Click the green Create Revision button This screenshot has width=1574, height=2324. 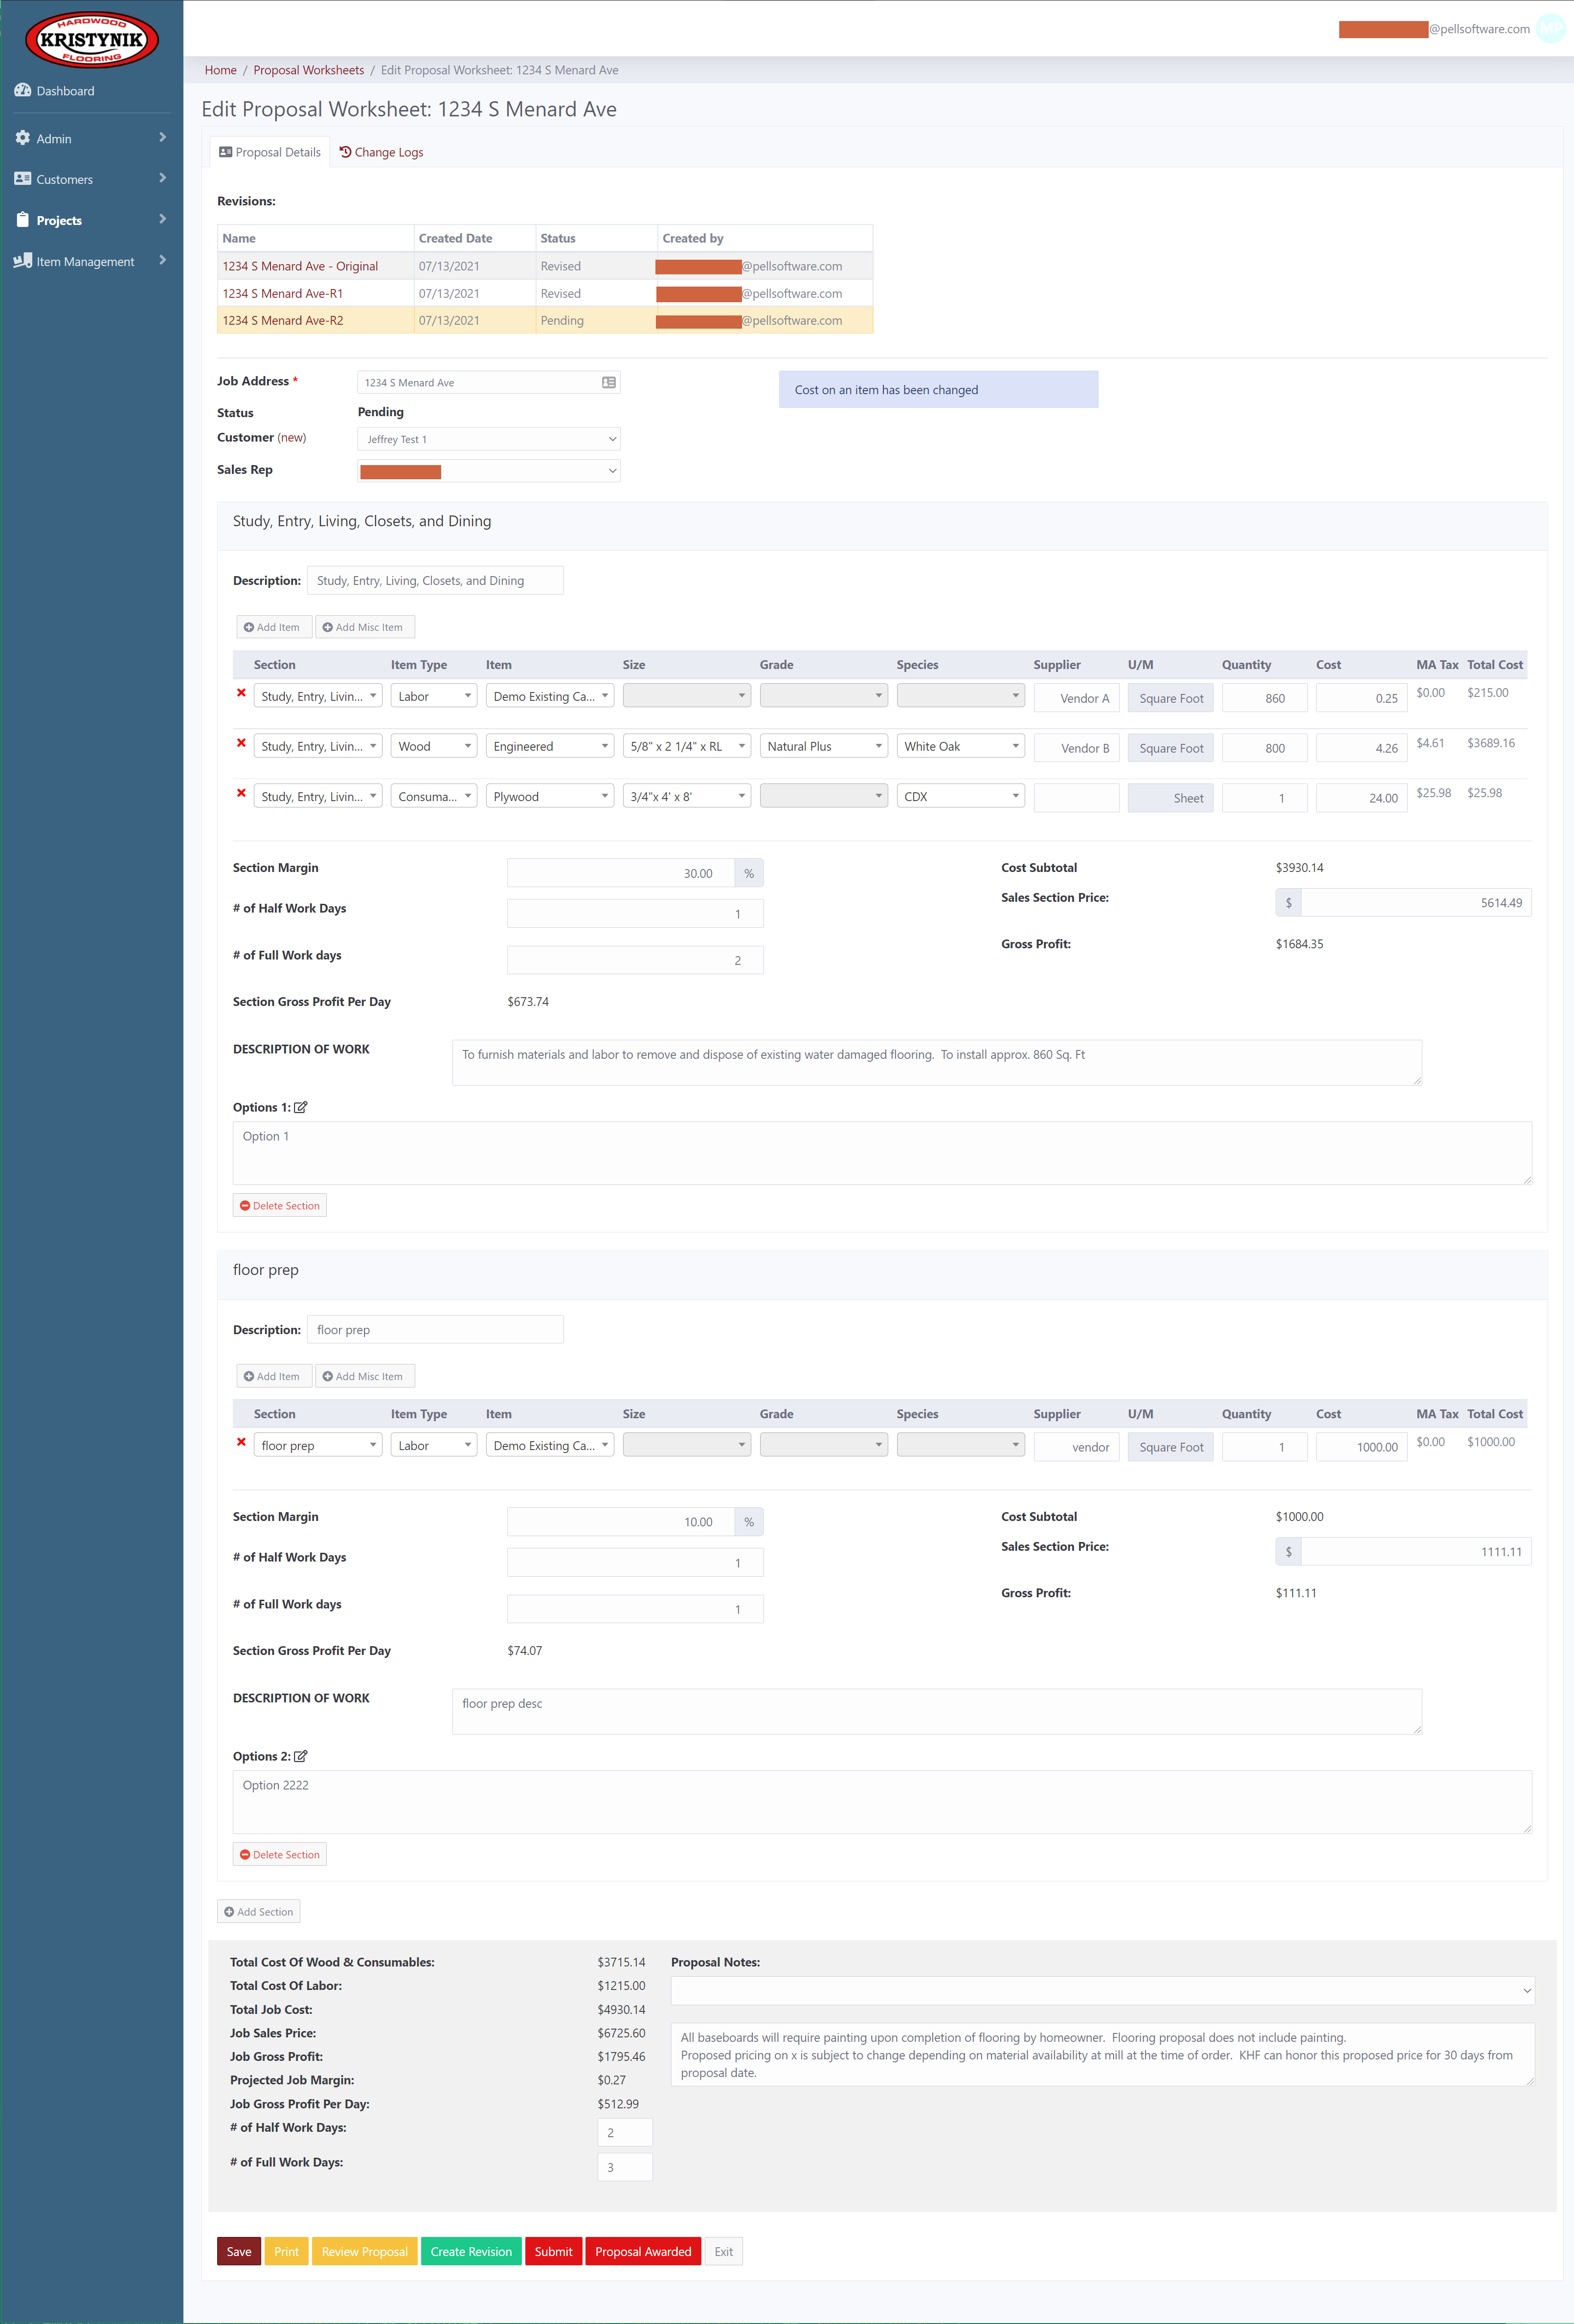pos(471,2251)
